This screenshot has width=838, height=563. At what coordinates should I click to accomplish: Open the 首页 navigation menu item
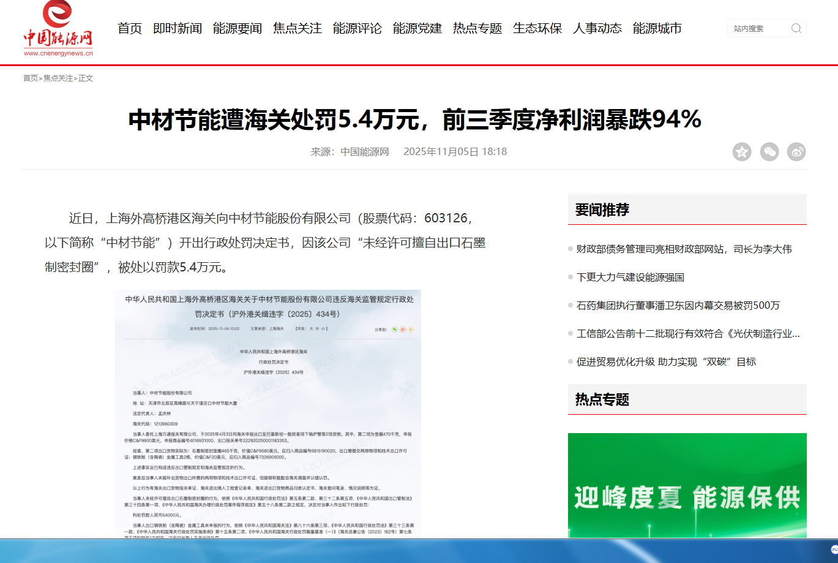(x=130, y=28)
